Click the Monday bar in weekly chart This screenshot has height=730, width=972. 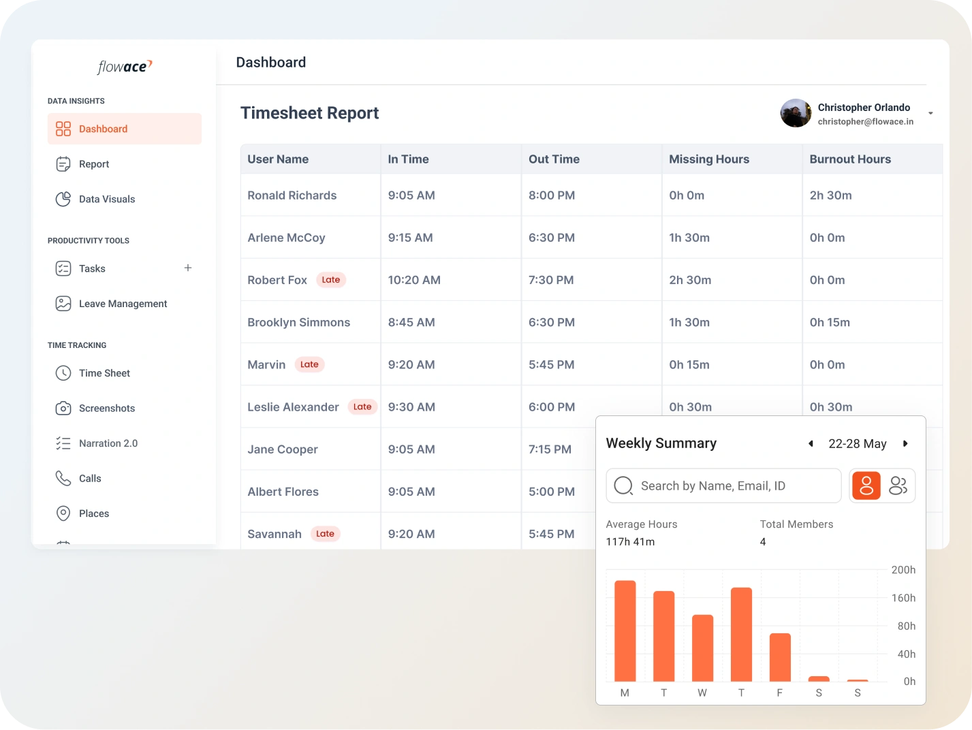click(x=625, y=631)
